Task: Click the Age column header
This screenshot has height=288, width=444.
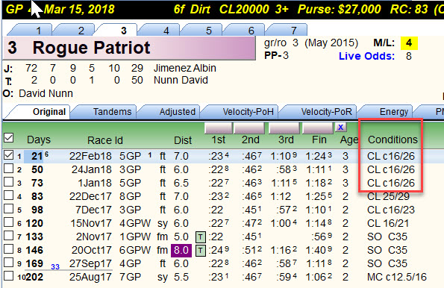Action: pos(349,140)
